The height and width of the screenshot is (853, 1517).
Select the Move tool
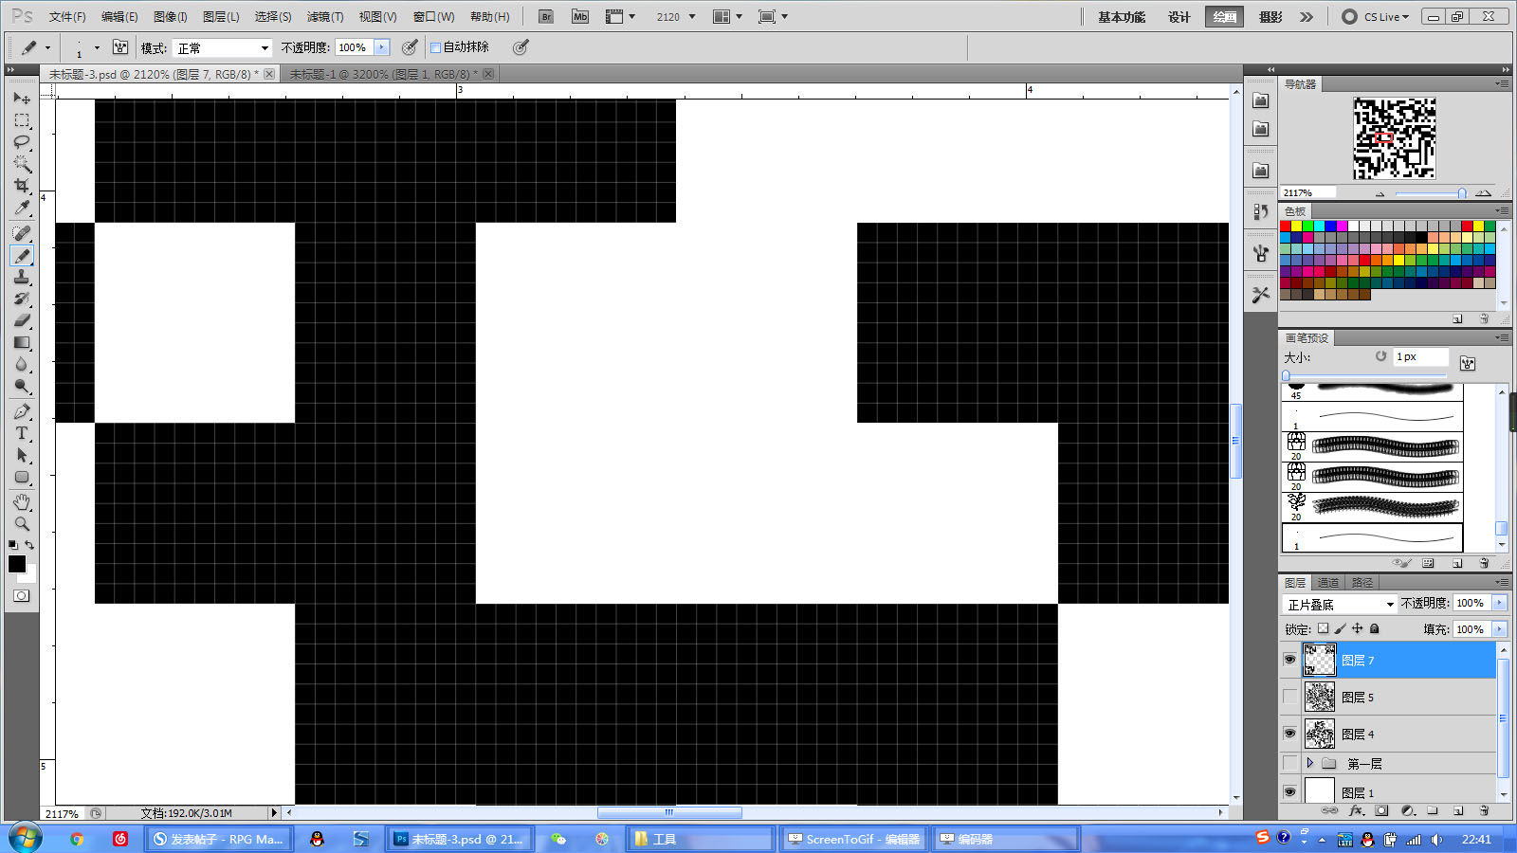[22, 99]
